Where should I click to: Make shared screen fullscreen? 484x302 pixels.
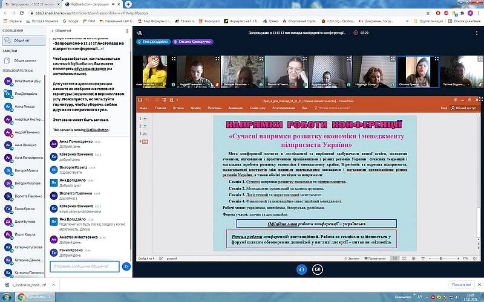pos(480,99)
